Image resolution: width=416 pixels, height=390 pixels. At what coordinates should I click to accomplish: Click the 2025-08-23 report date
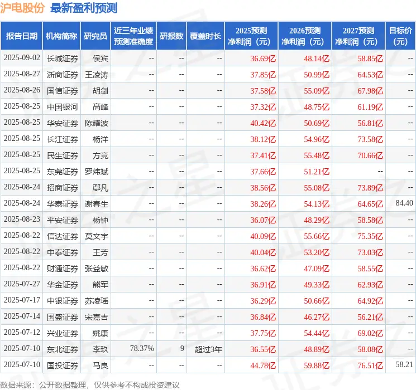click(22, 219)
